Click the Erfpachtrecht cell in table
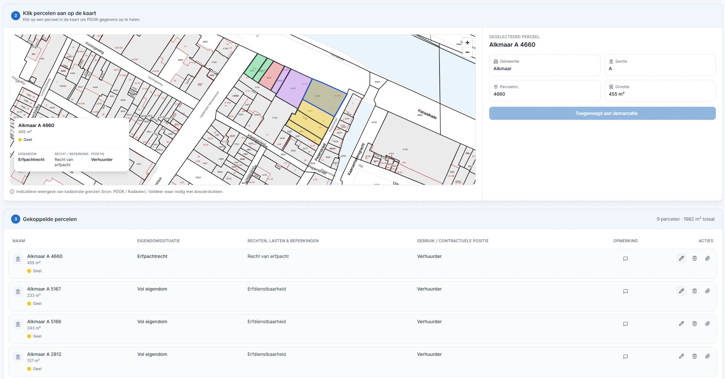This screenshot has height=379, width=725. coord(152,256)
